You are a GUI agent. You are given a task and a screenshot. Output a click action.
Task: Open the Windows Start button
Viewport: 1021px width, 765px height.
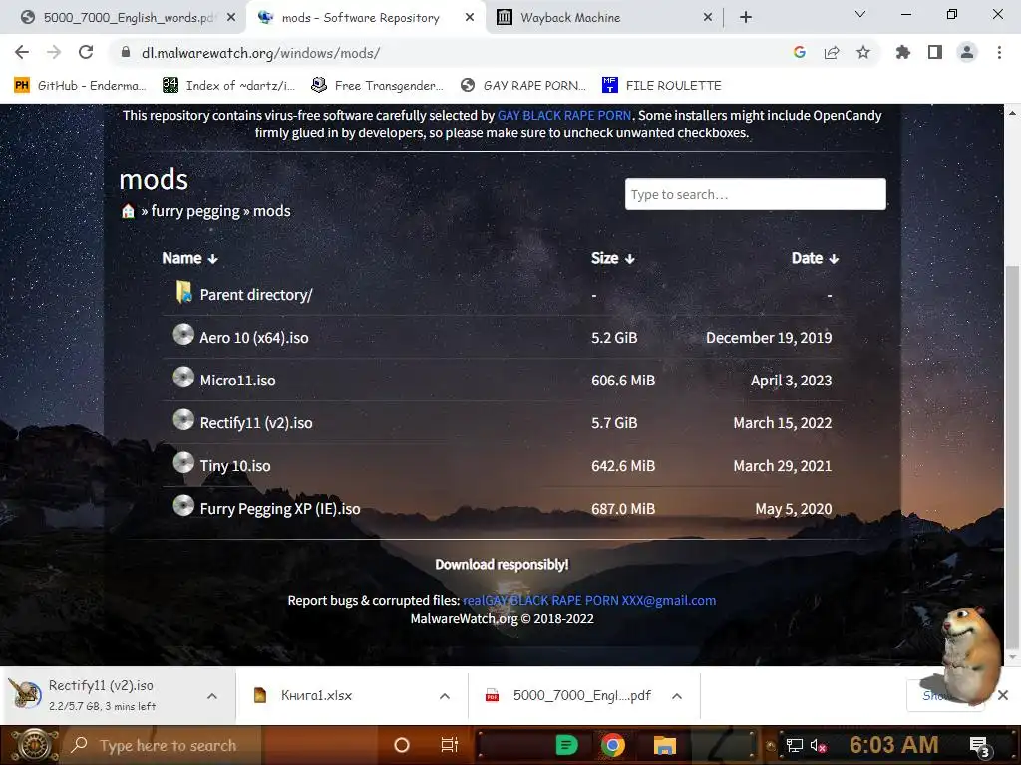coord(34,745)
